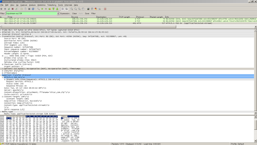Open a capture file via the folder icon

click(x=22, y=9)
